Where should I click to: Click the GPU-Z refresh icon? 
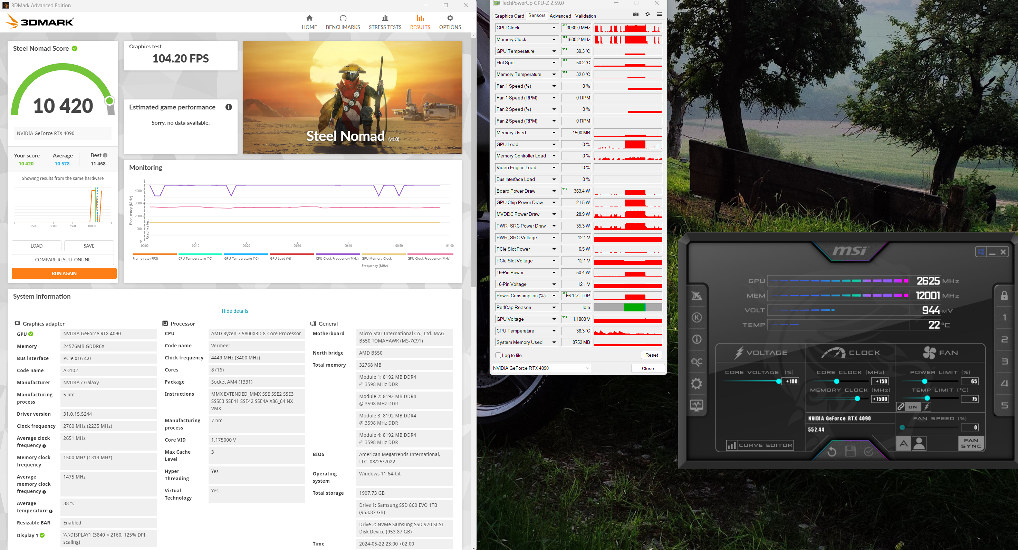[647, 14]
